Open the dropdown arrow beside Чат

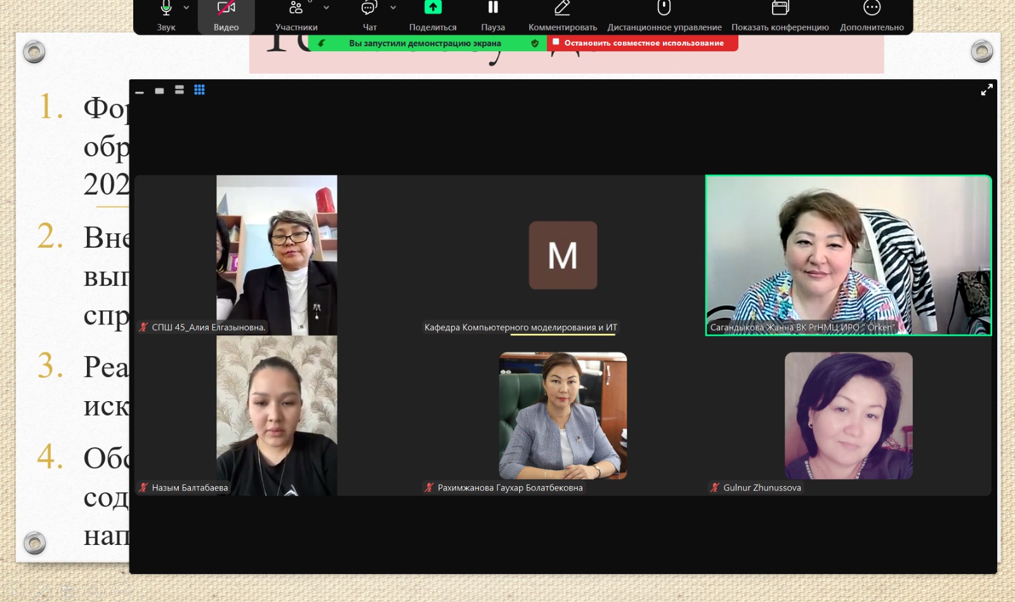[393, 8]
